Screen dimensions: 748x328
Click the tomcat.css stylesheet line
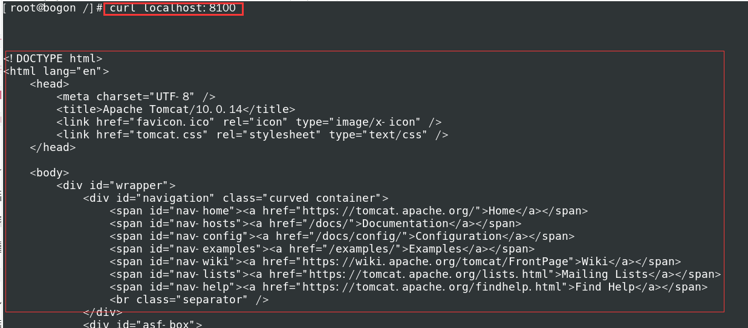(252, 135)
